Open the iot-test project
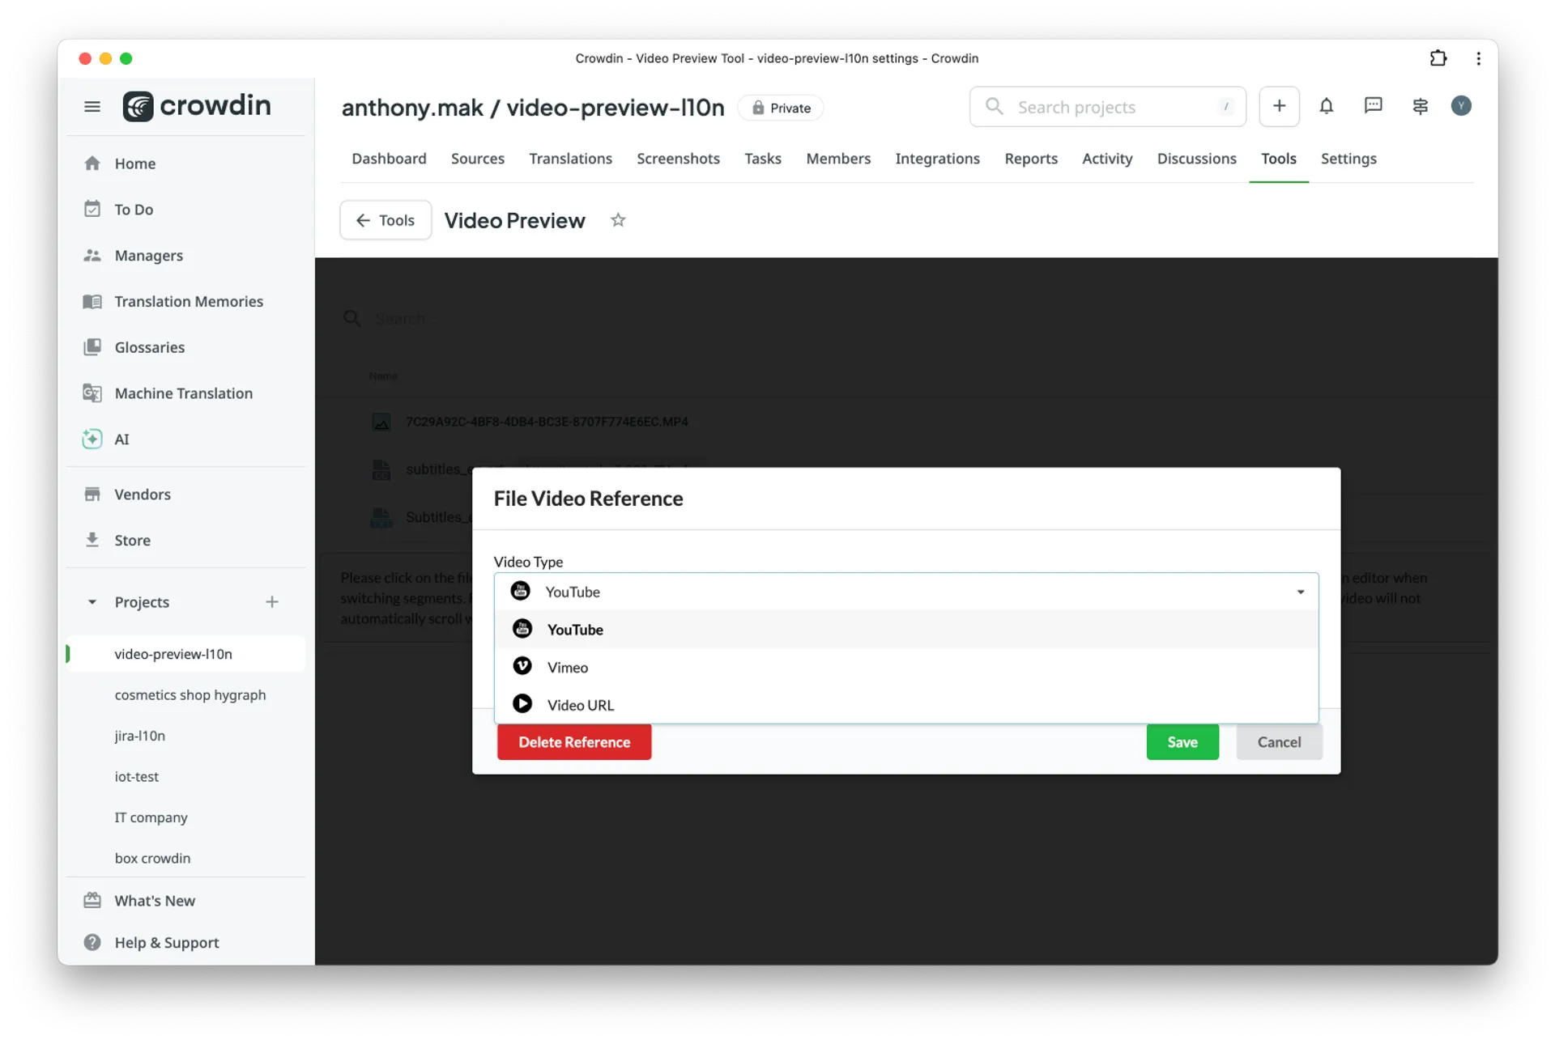 tap(136, 777)
